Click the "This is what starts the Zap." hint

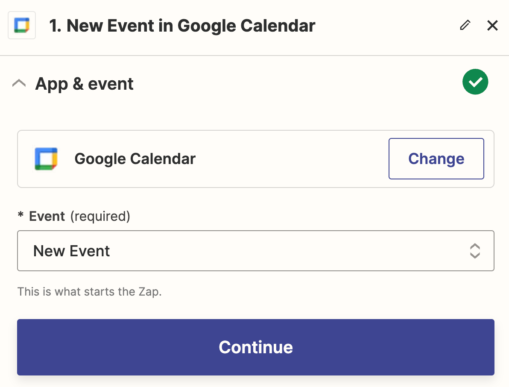pyautogui.click(x=90, y=292)
